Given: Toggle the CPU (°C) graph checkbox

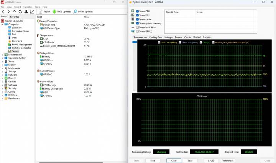Looking at the screenshot, I should [200, 42].
